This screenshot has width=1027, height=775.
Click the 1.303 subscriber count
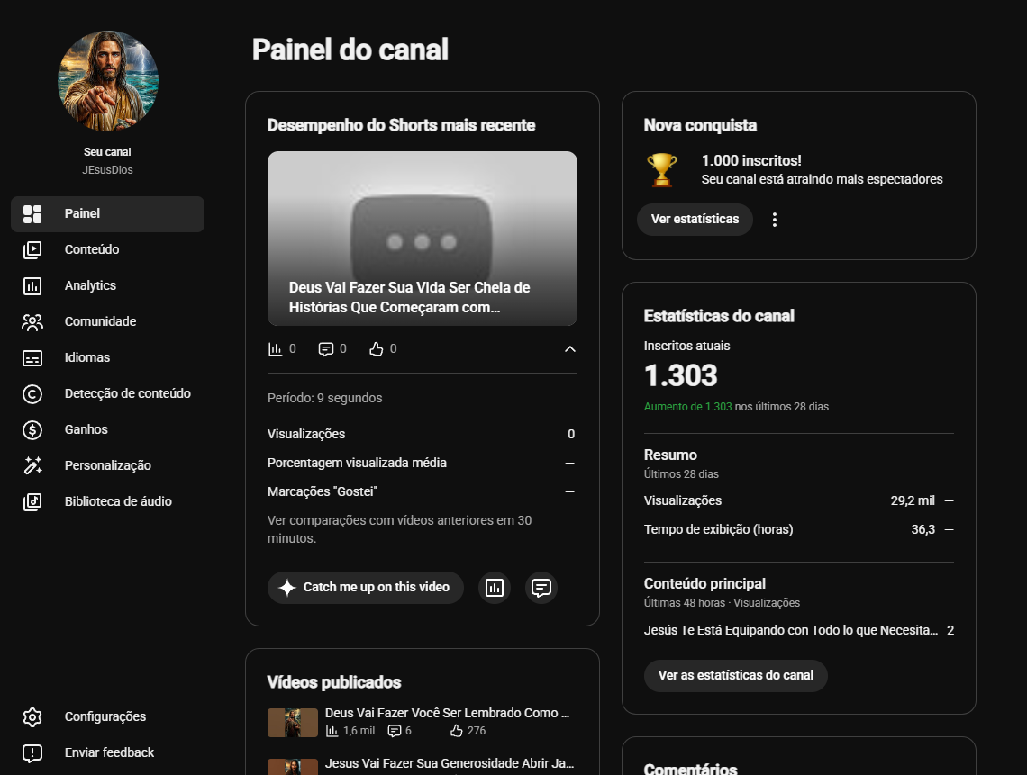tap(680, 375)
